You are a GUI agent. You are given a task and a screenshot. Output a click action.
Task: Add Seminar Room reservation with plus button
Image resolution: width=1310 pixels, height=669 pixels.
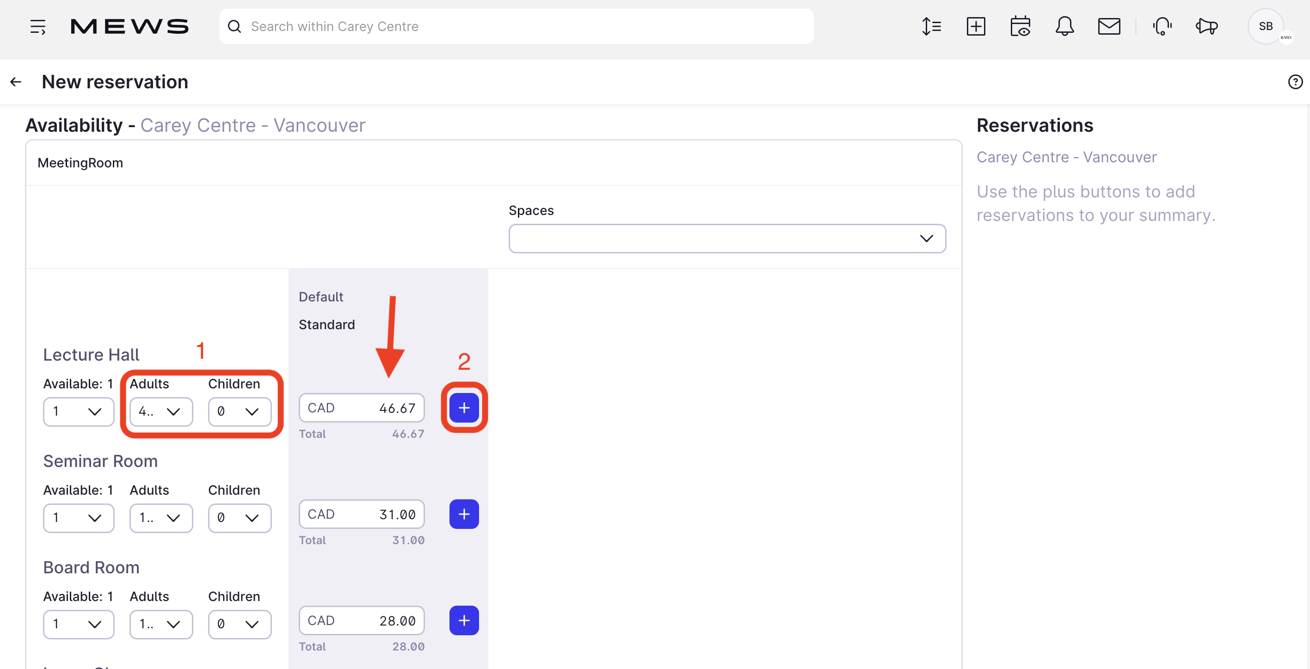[464, 514]
